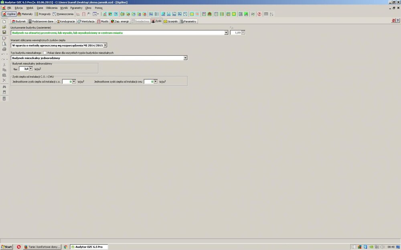This screenshot has height=250, width=401.
Task: Switch to the Grzejniki tab
Action: tap(170, 21)
